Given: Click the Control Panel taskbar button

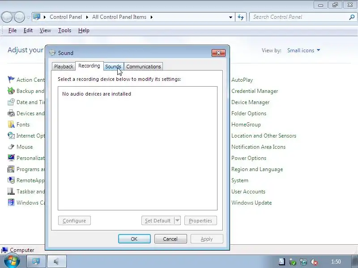Looking at the screenshot, I should tap(36, 261).
